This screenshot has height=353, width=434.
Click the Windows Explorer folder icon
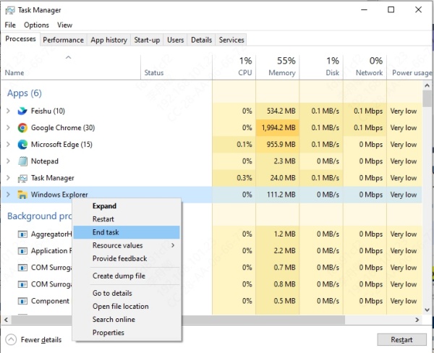[22, 195]
